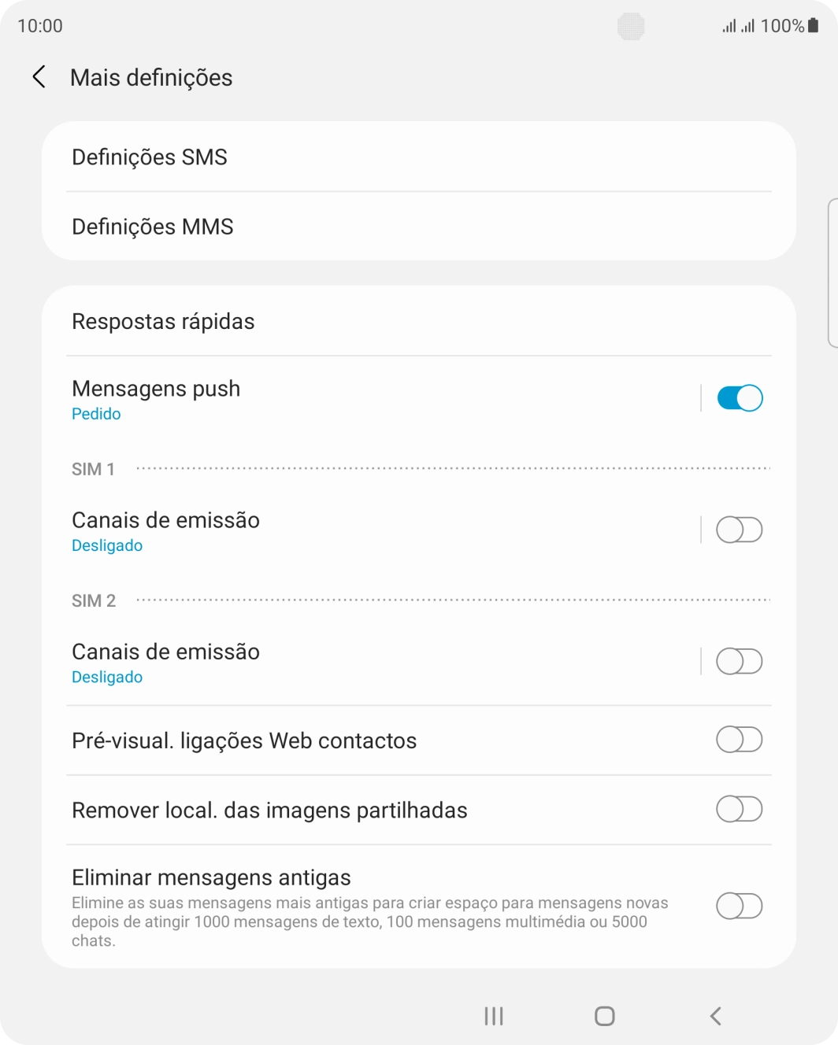
Task: Enable Canais de emissão for SIM 1
Action: click(739, 530)
